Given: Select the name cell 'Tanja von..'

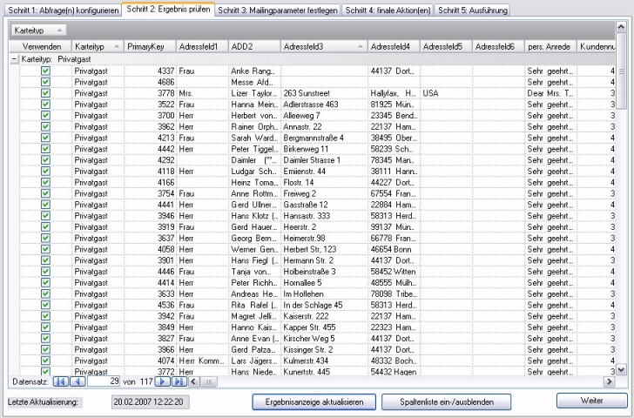Looking at the screenshot, I should point(254,272).
